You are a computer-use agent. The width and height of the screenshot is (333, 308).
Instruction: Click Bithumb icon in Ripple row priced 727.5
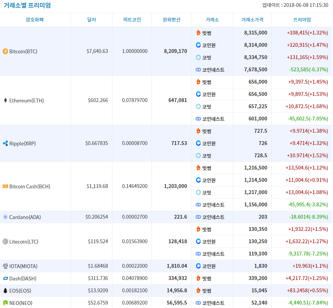tap(198, 131)
